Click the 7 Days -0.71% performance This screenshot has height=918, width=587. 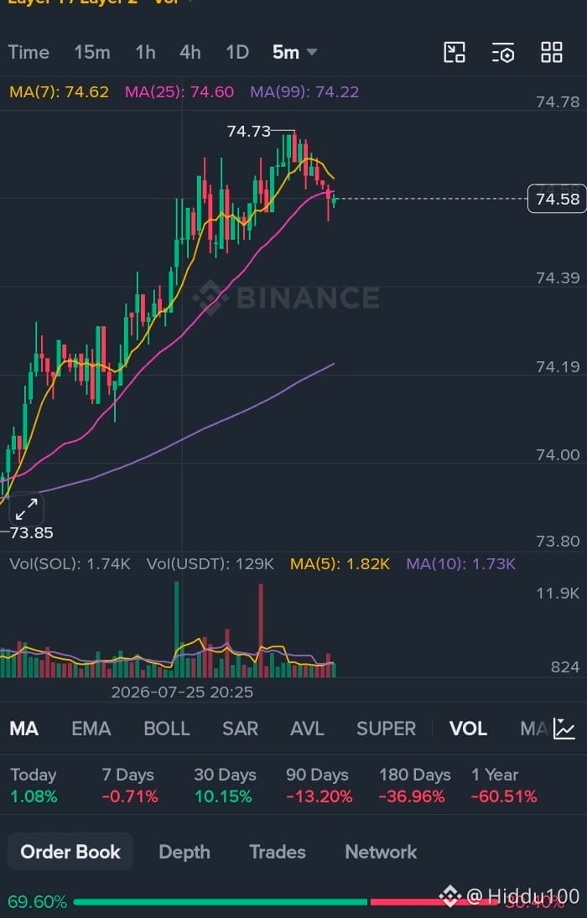point(129,786)
